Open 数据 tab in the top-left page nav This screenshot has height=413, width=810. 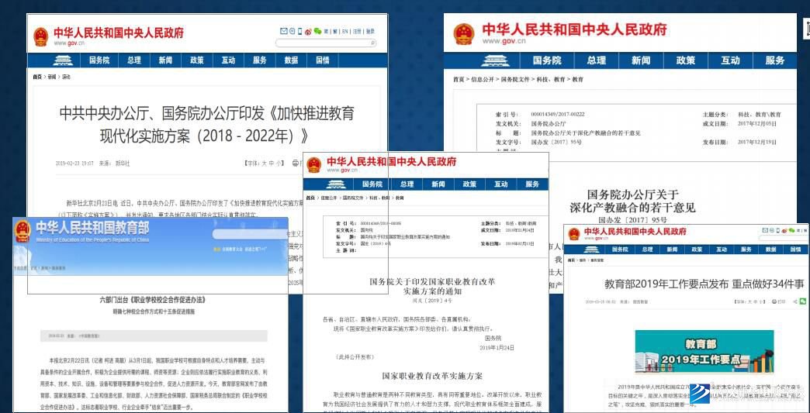click(x=292, y=60)
